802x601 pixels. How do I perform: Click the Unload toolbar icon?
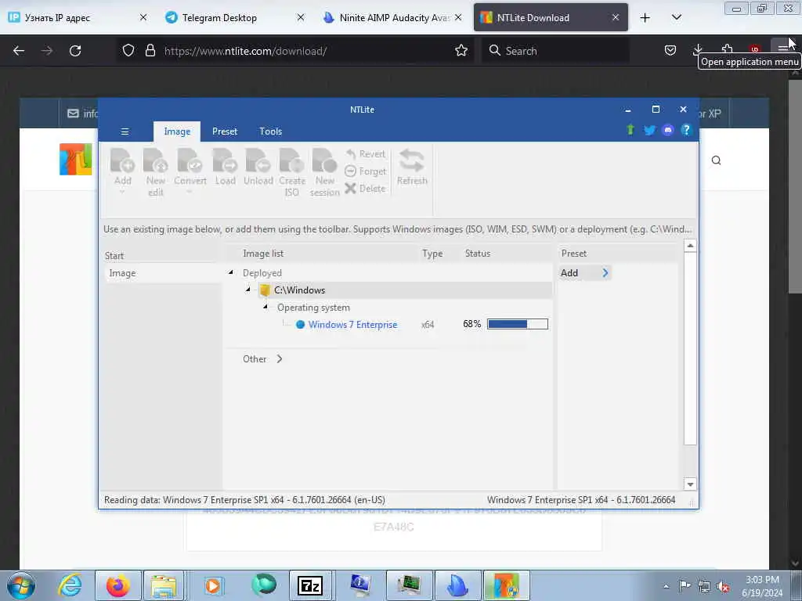[x=258, y=167]
